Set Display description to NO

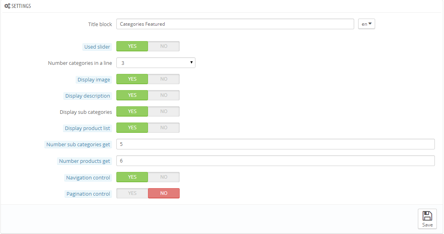click(163, 95)
